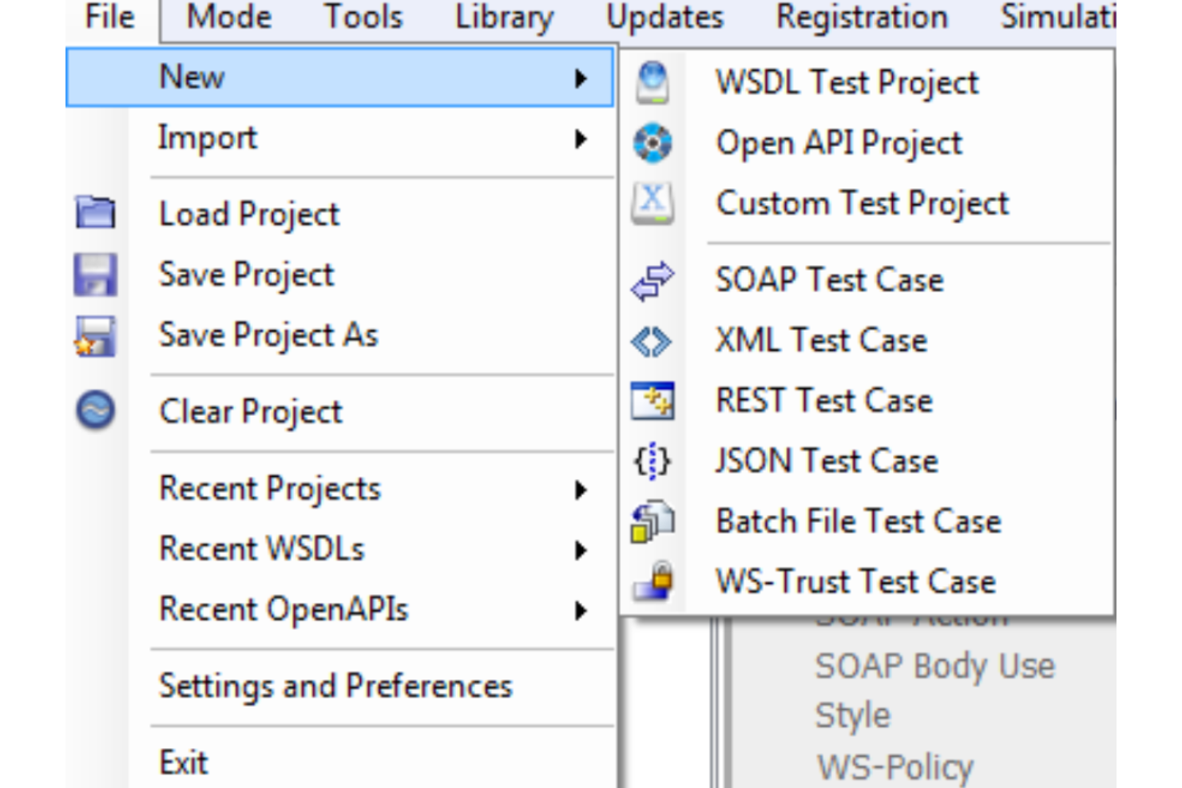This screenshot has width=1182, height=788.
Task: Expand the Recent Projects submenu arrow
Action: click(x=581, y=489)
